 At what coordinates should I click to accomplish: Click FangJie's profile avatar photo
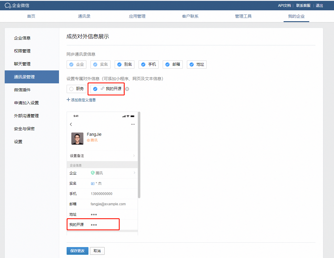coord(77,138)
